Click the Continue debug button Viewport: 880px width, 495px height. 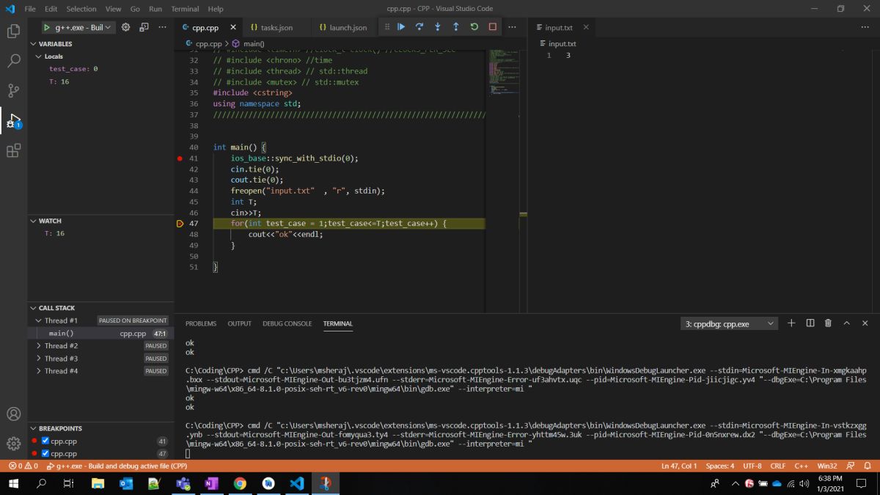click(x=401, y=27)
